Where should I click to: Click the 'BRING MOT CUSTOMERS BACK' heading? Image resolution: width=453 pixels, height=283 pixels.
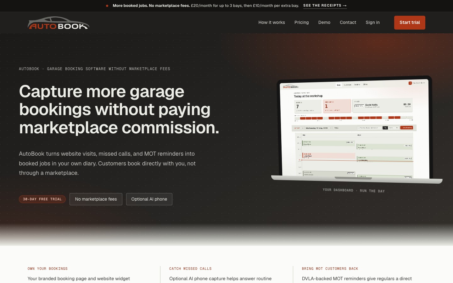(x=330, y=269)
